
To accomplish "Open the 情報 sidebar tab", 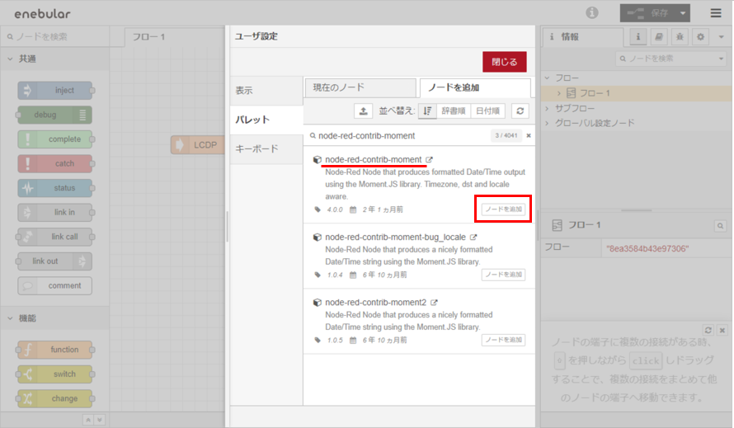I will point(583,37).
